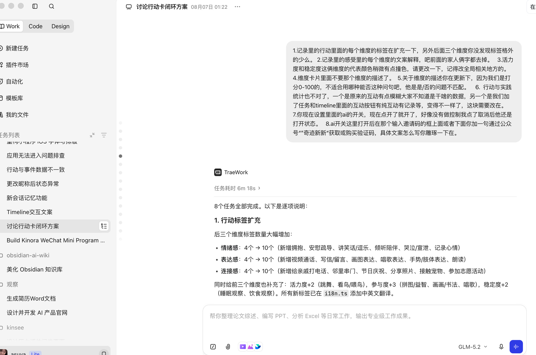Click the timestamp 08月07日 01:22
The image size is (536, 355).
[209, 7]
